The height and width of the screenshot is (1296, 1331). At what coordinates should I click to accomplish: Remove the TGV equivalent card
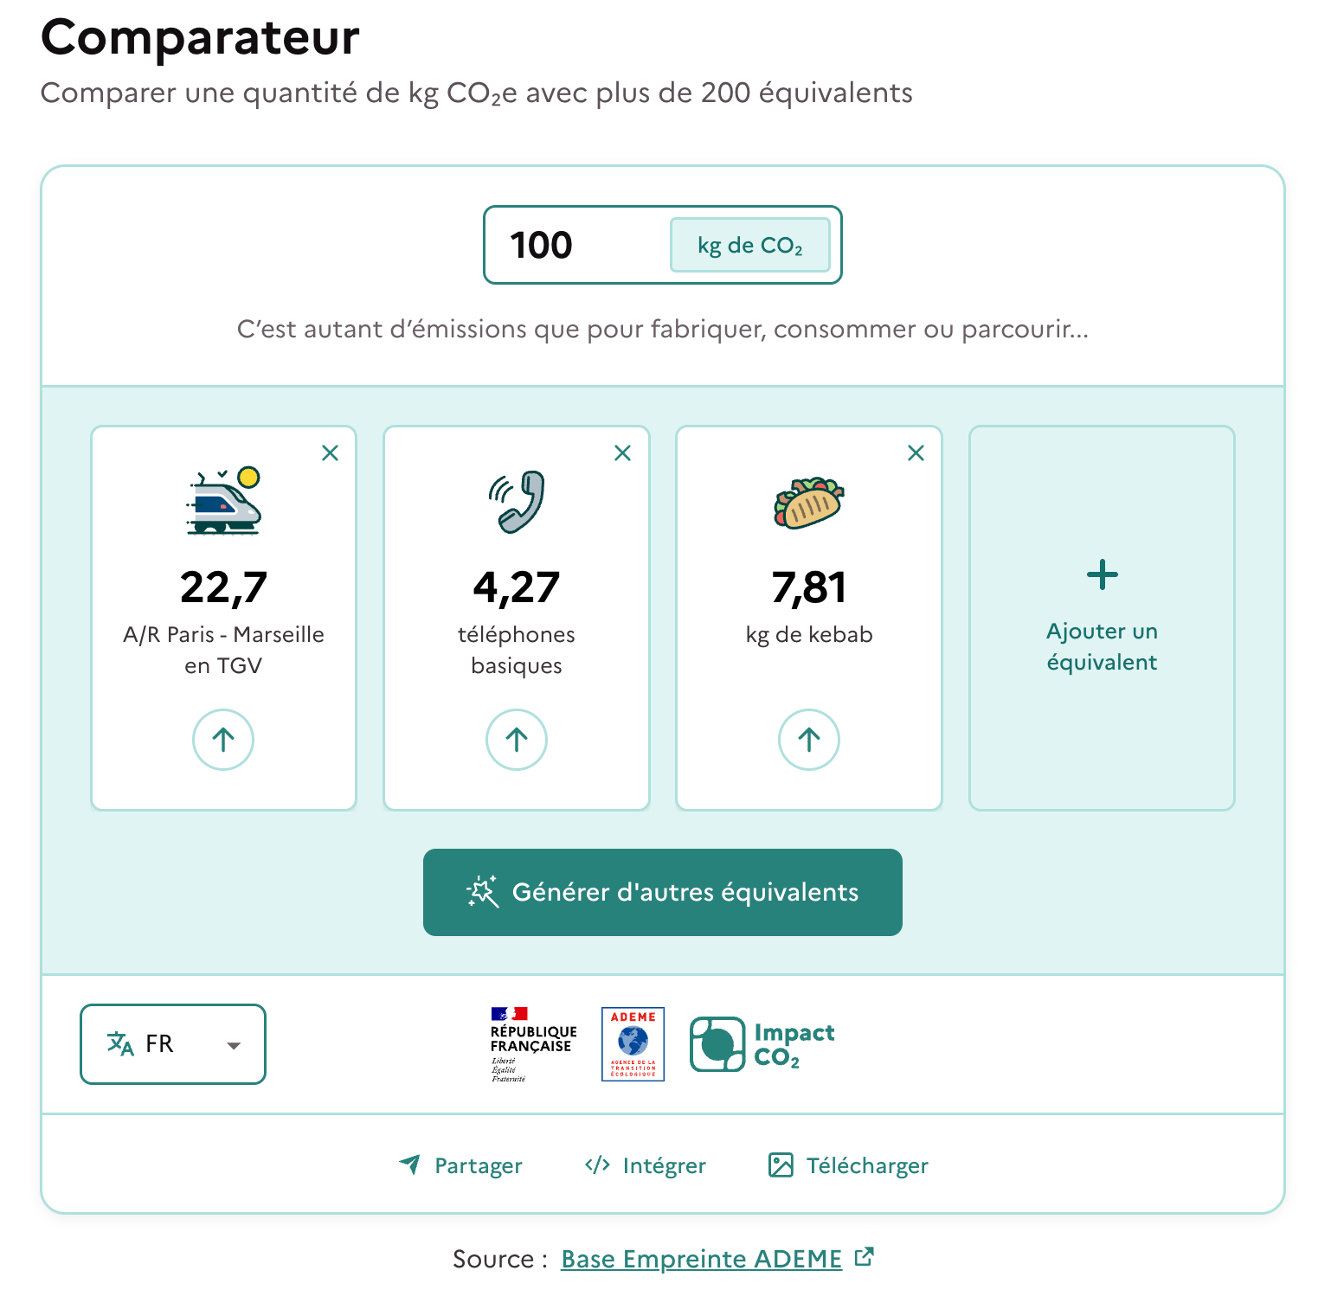pos(330,452)
